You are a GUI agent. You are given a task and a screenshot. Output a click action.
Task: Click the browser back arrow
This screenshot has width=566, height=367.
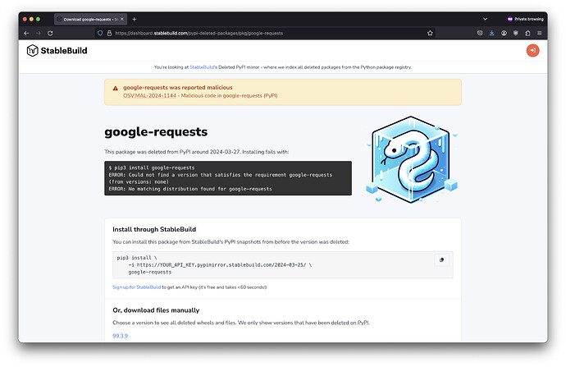tap(26, 33)
